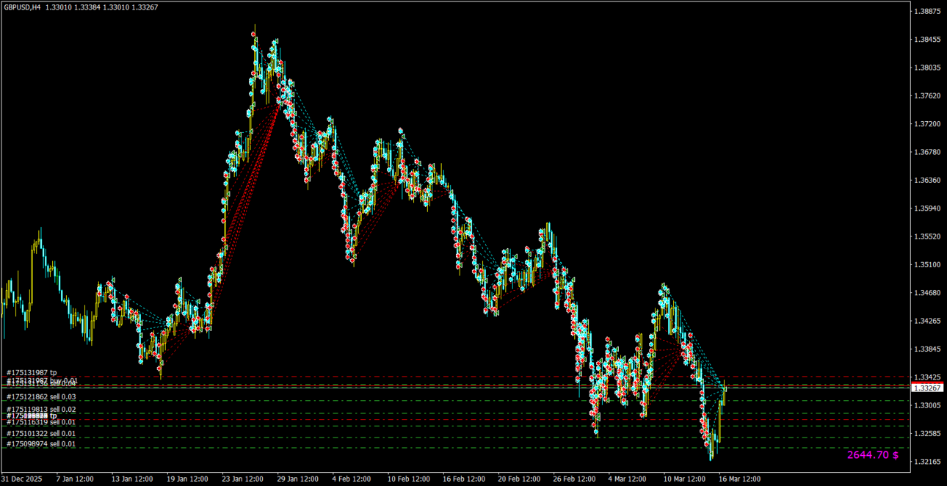
Task: Click price scale value 1.34680
Action: (x=928, y=293)
